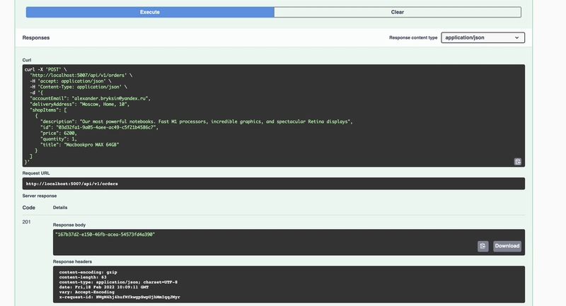Click the curl -X 'POST' line
The width and height of the screenshot is (566, 306).
[46, 69]
